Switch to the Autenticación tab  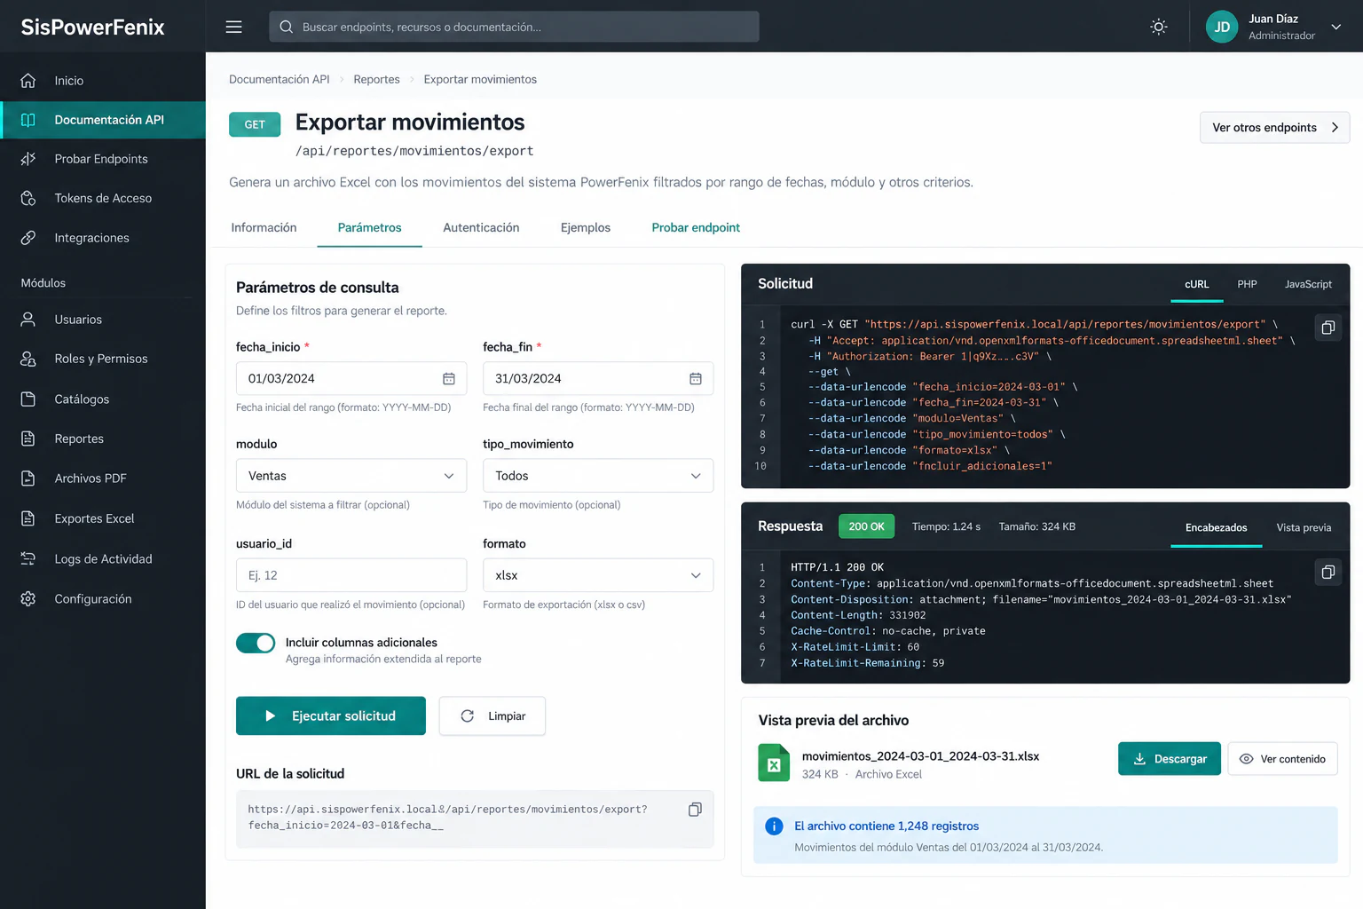click(481, 228)
